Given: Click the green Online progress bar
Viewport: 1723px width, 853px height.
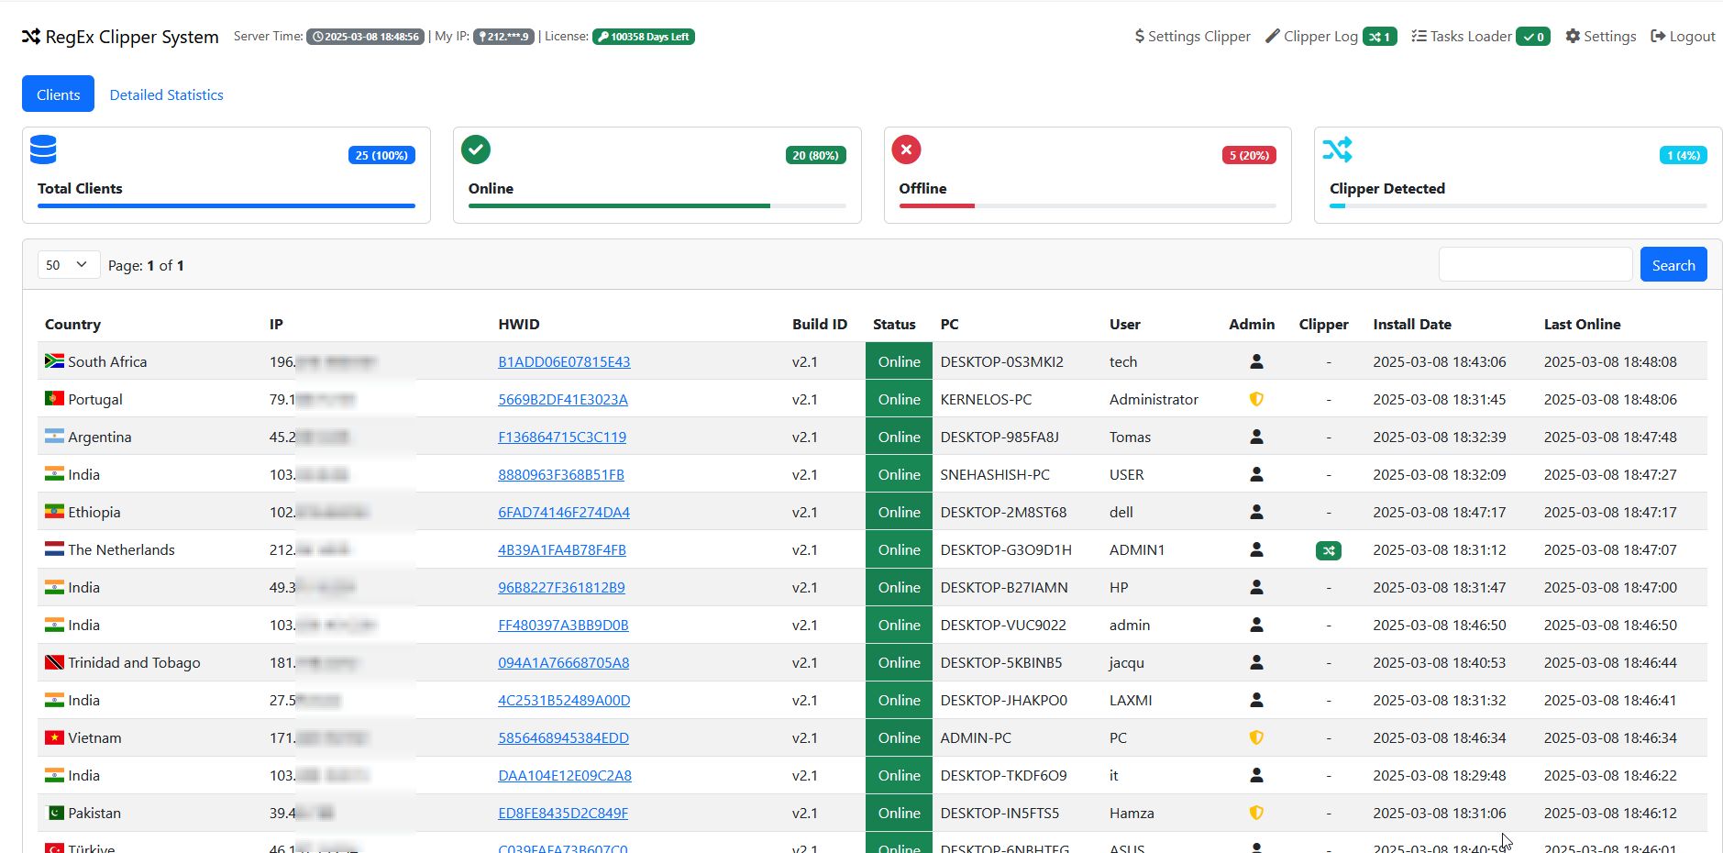Looking at the screenshot, I should tap(619, 206).
